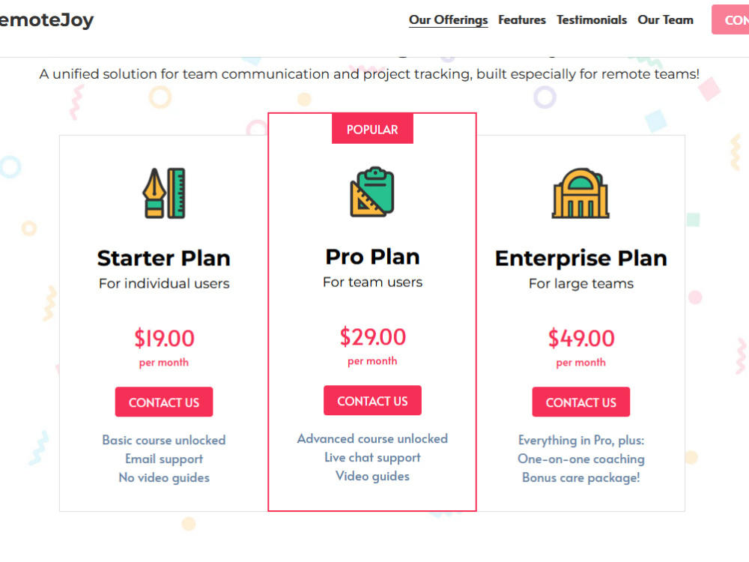Open the Our Offerings nav item

[448, 20]
